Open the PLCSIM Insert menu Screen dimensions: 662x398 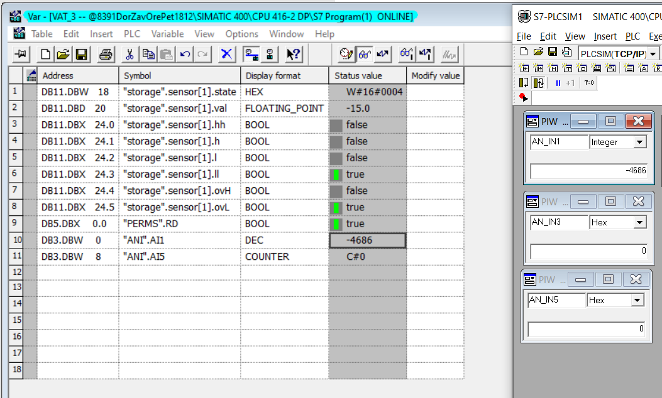point(605,36)
